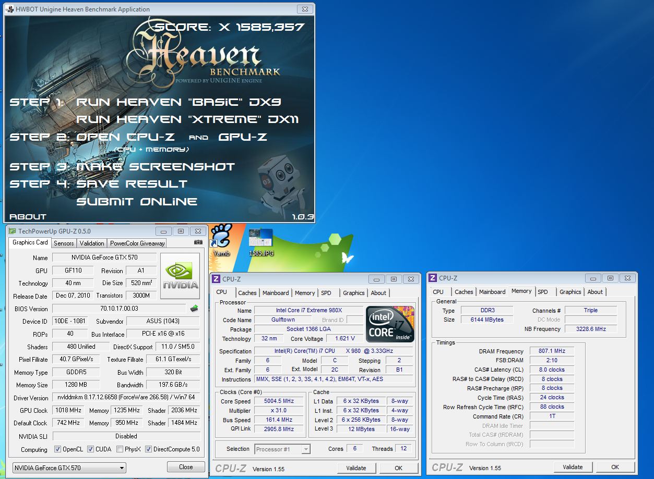Open Caches tab in CPU-Z CPU window
The width and height of the screenshot is (654, 479).
pos(247,293)
